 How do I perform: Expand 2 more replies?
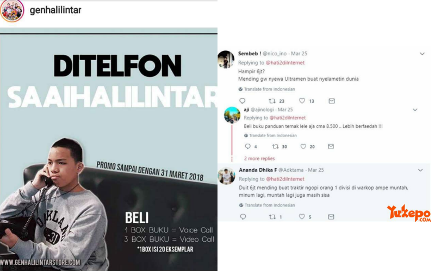259,158
